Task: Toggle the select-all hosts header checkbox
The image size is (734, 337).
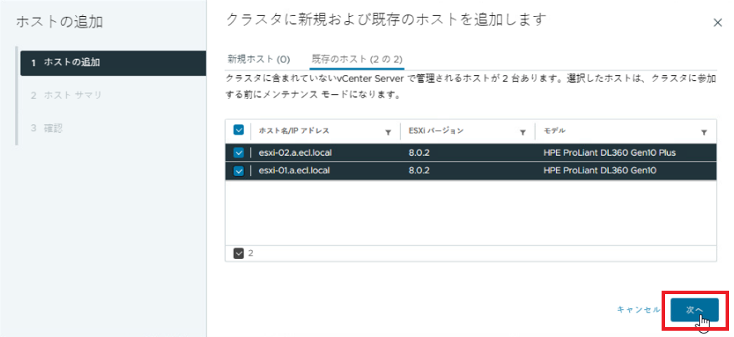Action: [239, 131]
